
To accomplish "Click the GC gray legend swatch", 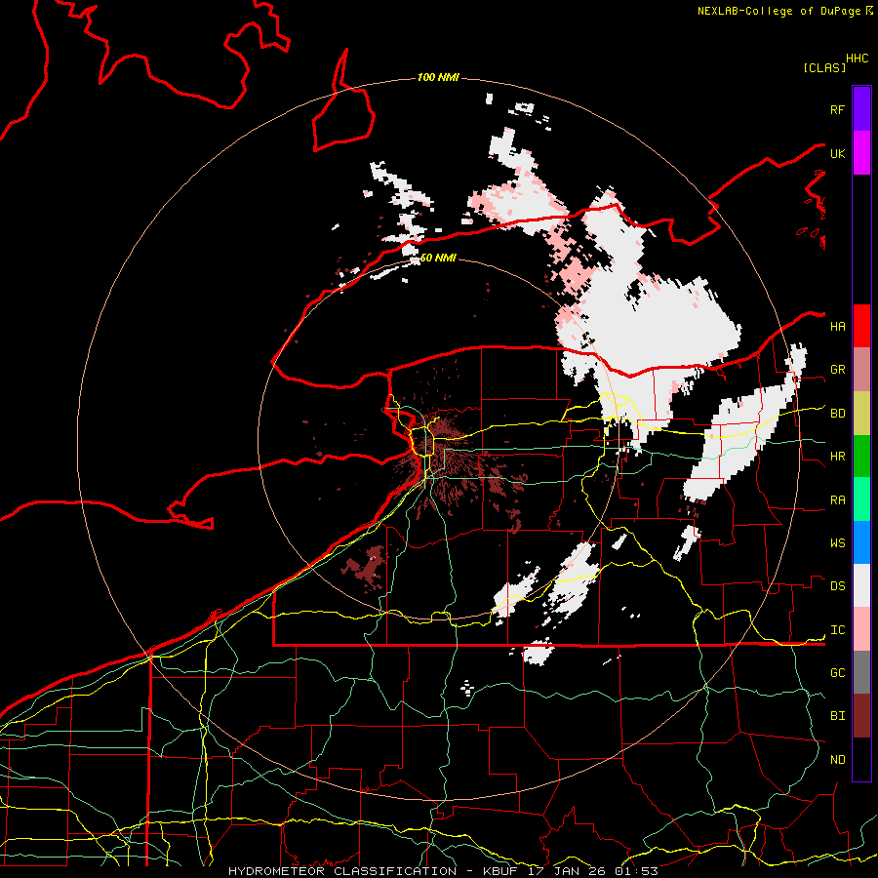I will point(861,672).
